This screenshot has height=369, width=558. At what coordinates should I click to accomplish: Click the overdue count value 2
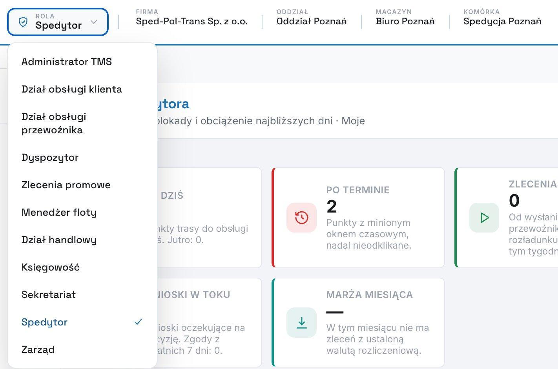(332, 206)
